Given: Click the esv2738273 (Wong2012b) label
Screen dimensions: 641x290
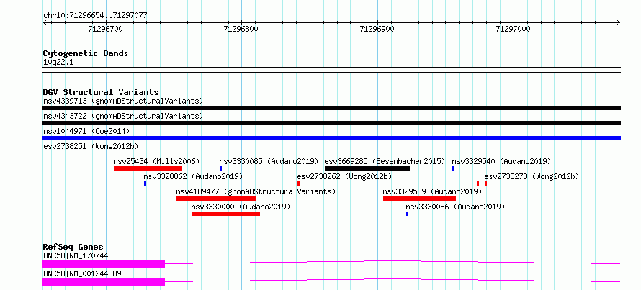Looking at the screenshot, I should pos(532,176).
